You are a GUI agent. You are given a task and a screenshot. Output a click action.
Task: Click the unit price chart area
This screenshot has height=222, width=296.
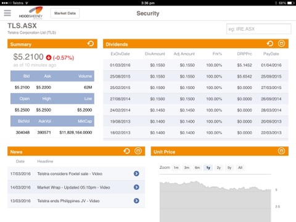215,202
